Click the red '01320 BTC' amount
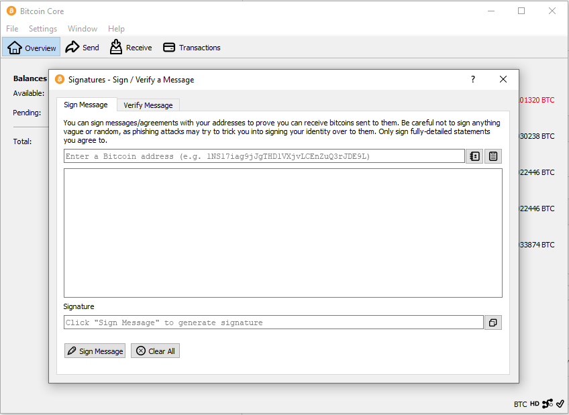The image size is (569, 415). [537, 100]
